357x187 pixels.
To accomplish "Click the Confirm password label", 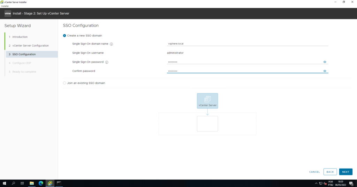I will [84, 71].
